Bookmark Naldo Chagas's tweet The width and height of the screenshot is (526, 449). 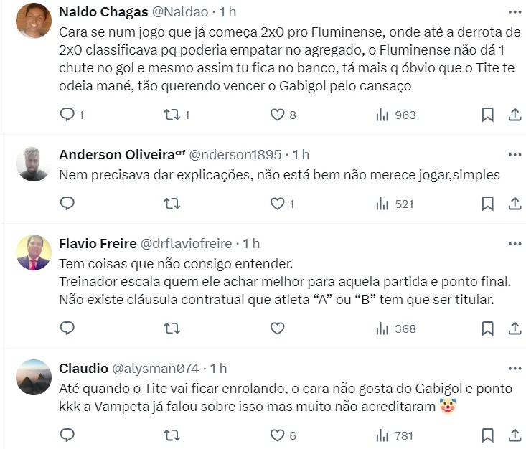[487, 115]
